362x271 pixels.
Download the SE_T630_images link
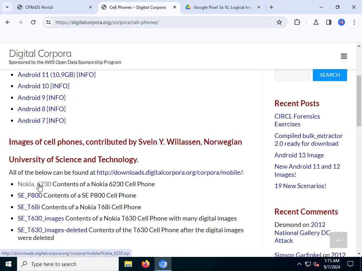click(x=41, y=218)
